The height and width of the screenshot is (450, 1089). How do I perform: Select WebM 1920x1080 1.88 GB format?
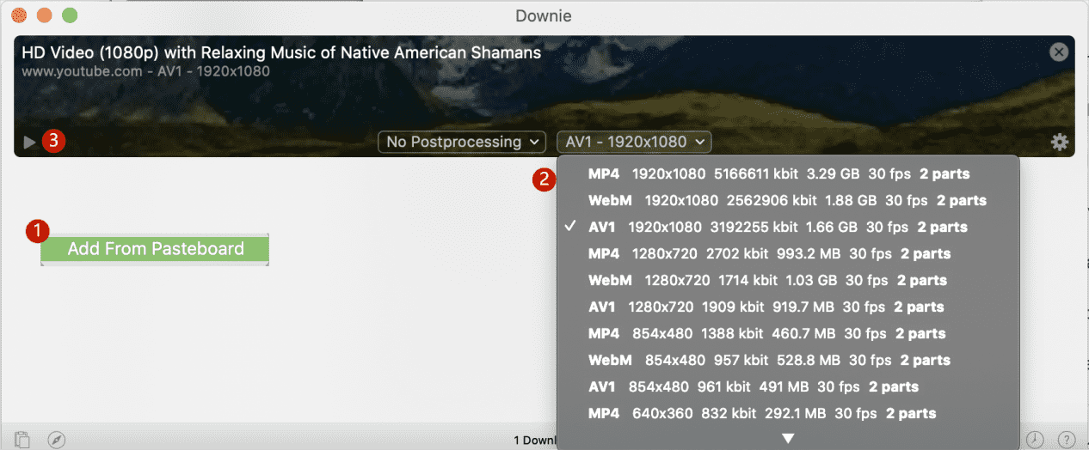click(786, 200)
